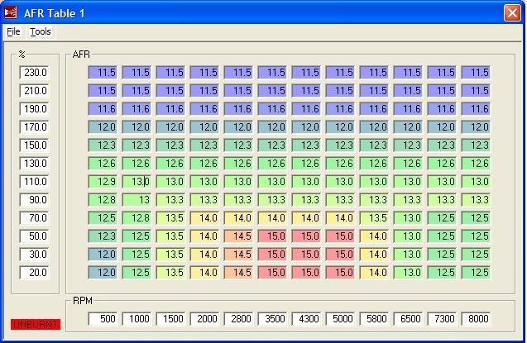Select the 210.0 load % field

pos(34,91)
